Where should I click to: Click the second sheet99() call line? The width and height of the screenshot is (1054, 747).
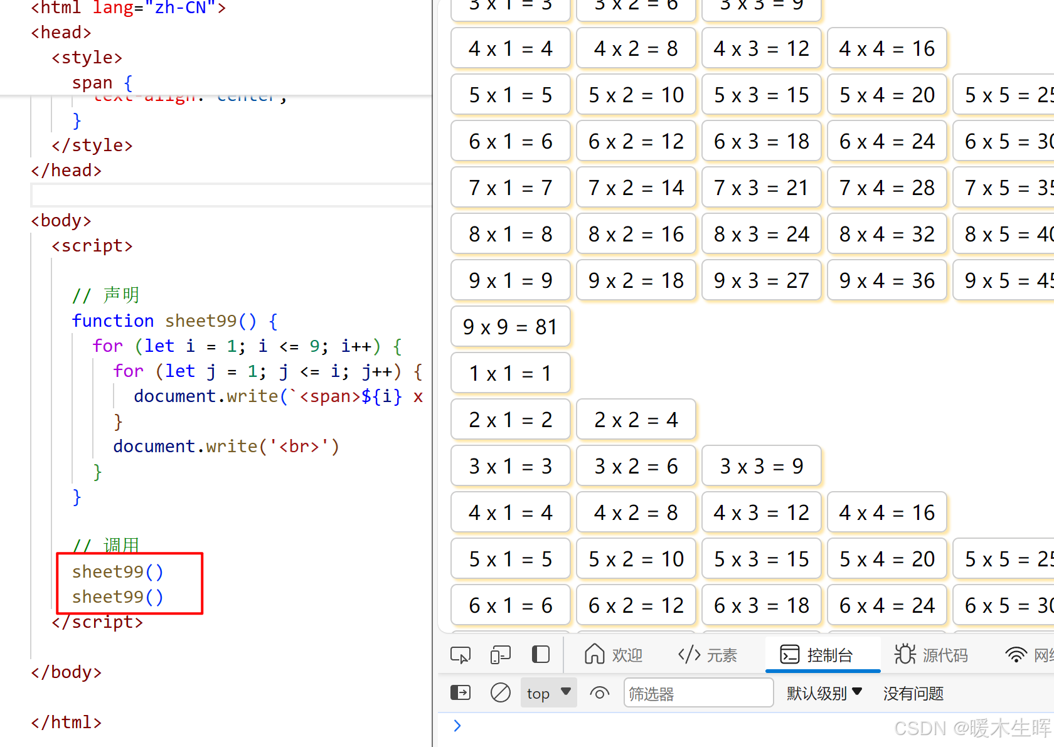117,596
